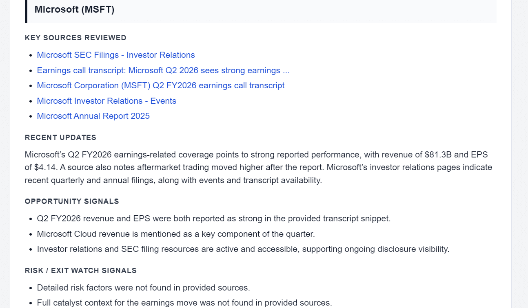Open the Microsoft Corporation (MSFT) Q2 FY2026 transcript link
The height and width of the screenshot is (308, 528).
161,85
